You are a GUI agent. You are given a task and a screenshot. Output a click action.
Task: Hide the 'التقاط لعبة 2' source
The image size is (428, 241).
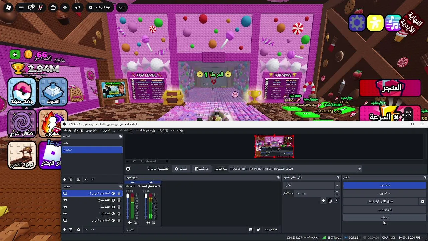[113, 200]
